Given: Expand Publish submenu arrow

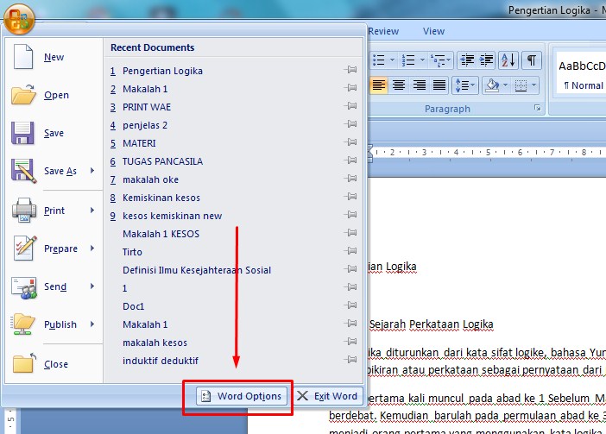Looking at the screenshot, I should coord(92,324).
